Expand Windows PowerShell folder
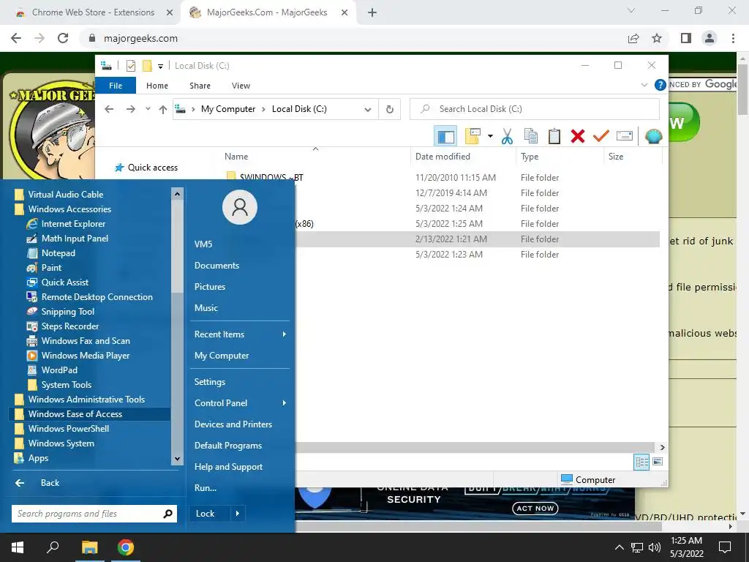Screen dimensions: 749x562 pos(68,429)
